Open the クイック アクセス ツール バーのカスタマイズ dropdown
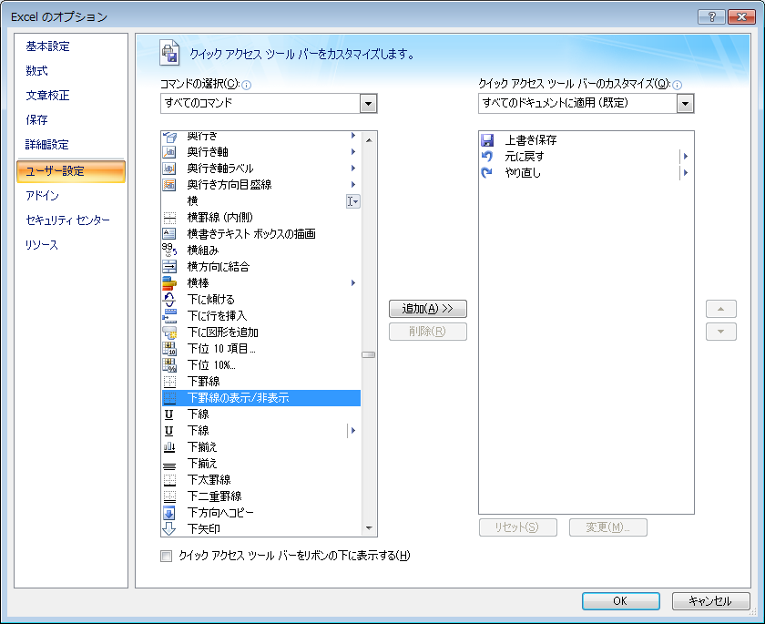 point(685,103)
